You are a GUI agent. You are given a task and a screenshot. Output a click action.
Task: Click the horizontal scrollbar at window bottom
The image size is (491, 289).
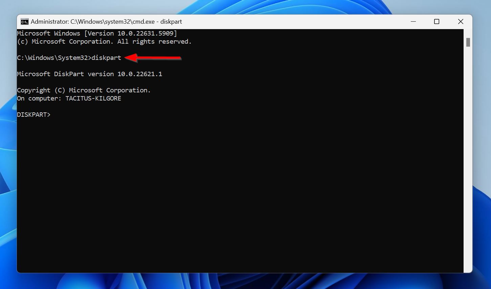[x=237, y=270]
